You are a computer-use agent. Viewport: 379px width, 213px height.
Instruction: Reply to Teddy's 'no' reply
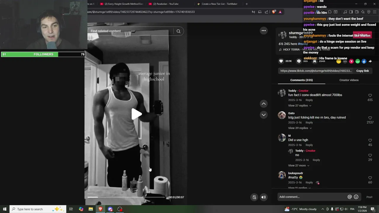316,160
